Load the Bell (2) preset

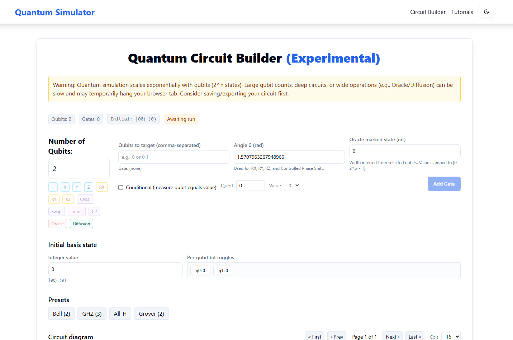[61, 314]
